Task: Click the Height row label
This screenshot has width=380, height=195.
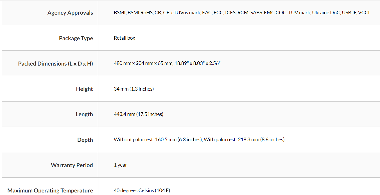Action: (x=84, y=89)
